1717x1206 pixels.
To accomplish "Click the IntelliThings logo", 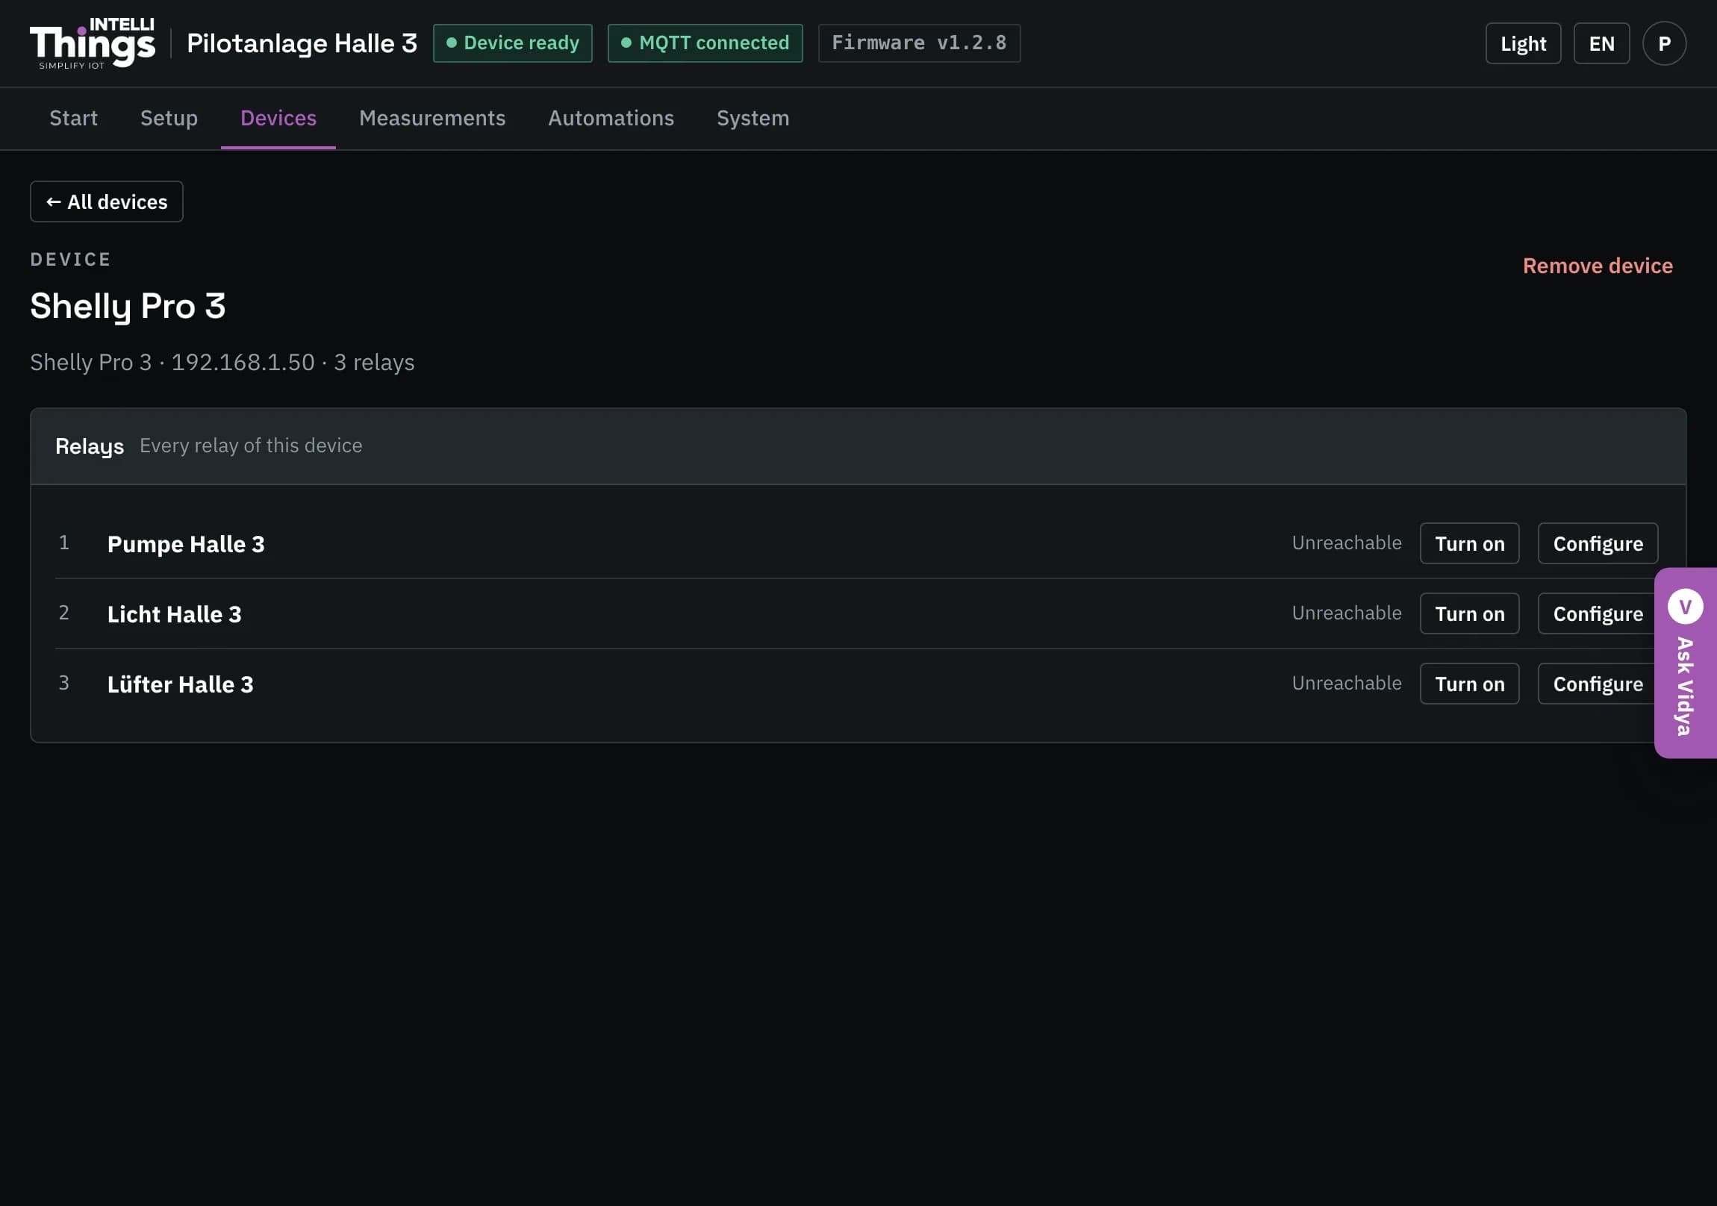I will coord(93,43).
